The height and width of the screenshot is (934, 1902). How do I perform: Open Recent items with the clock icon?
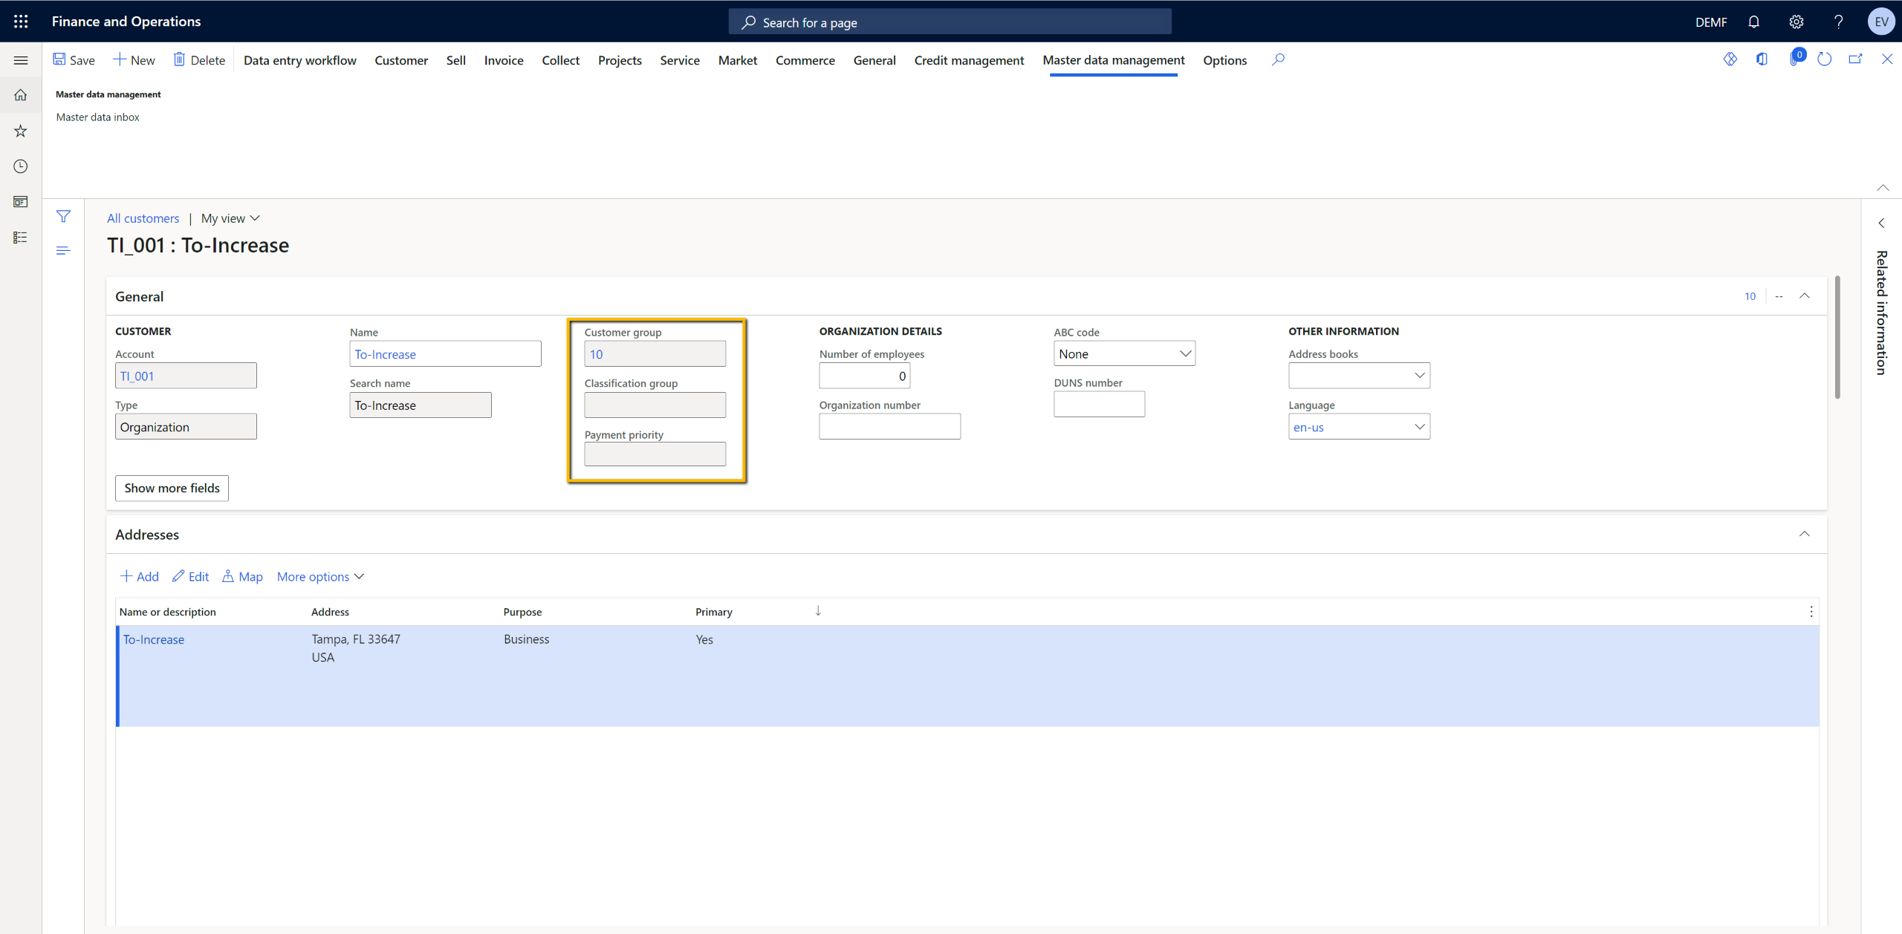coord(20,166)
